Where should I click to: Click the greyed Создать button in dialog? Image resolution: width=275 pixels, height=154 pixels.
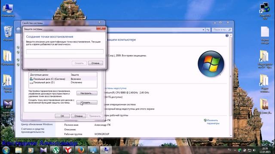[x=79, y=63]
